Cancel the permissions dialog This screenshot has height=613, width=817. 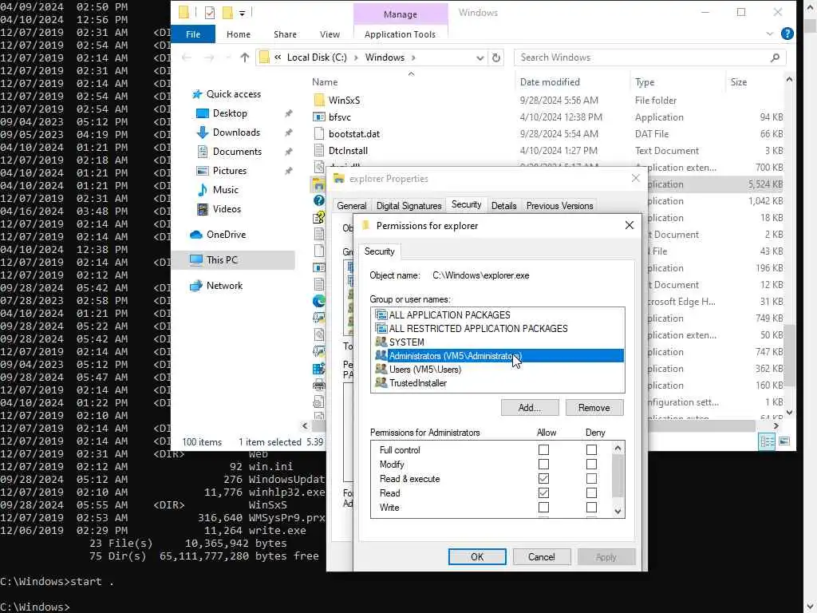(x=542, y=556)
